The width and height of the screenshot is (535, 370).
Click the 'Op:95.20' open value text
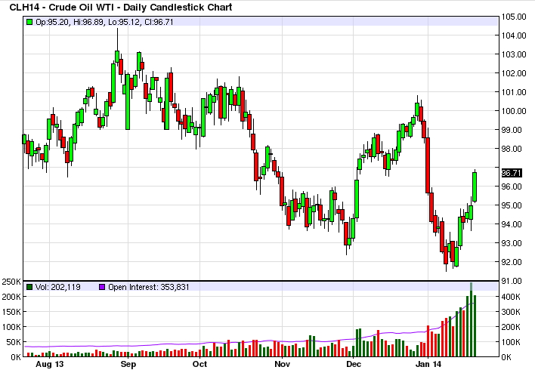click(53, 22)
